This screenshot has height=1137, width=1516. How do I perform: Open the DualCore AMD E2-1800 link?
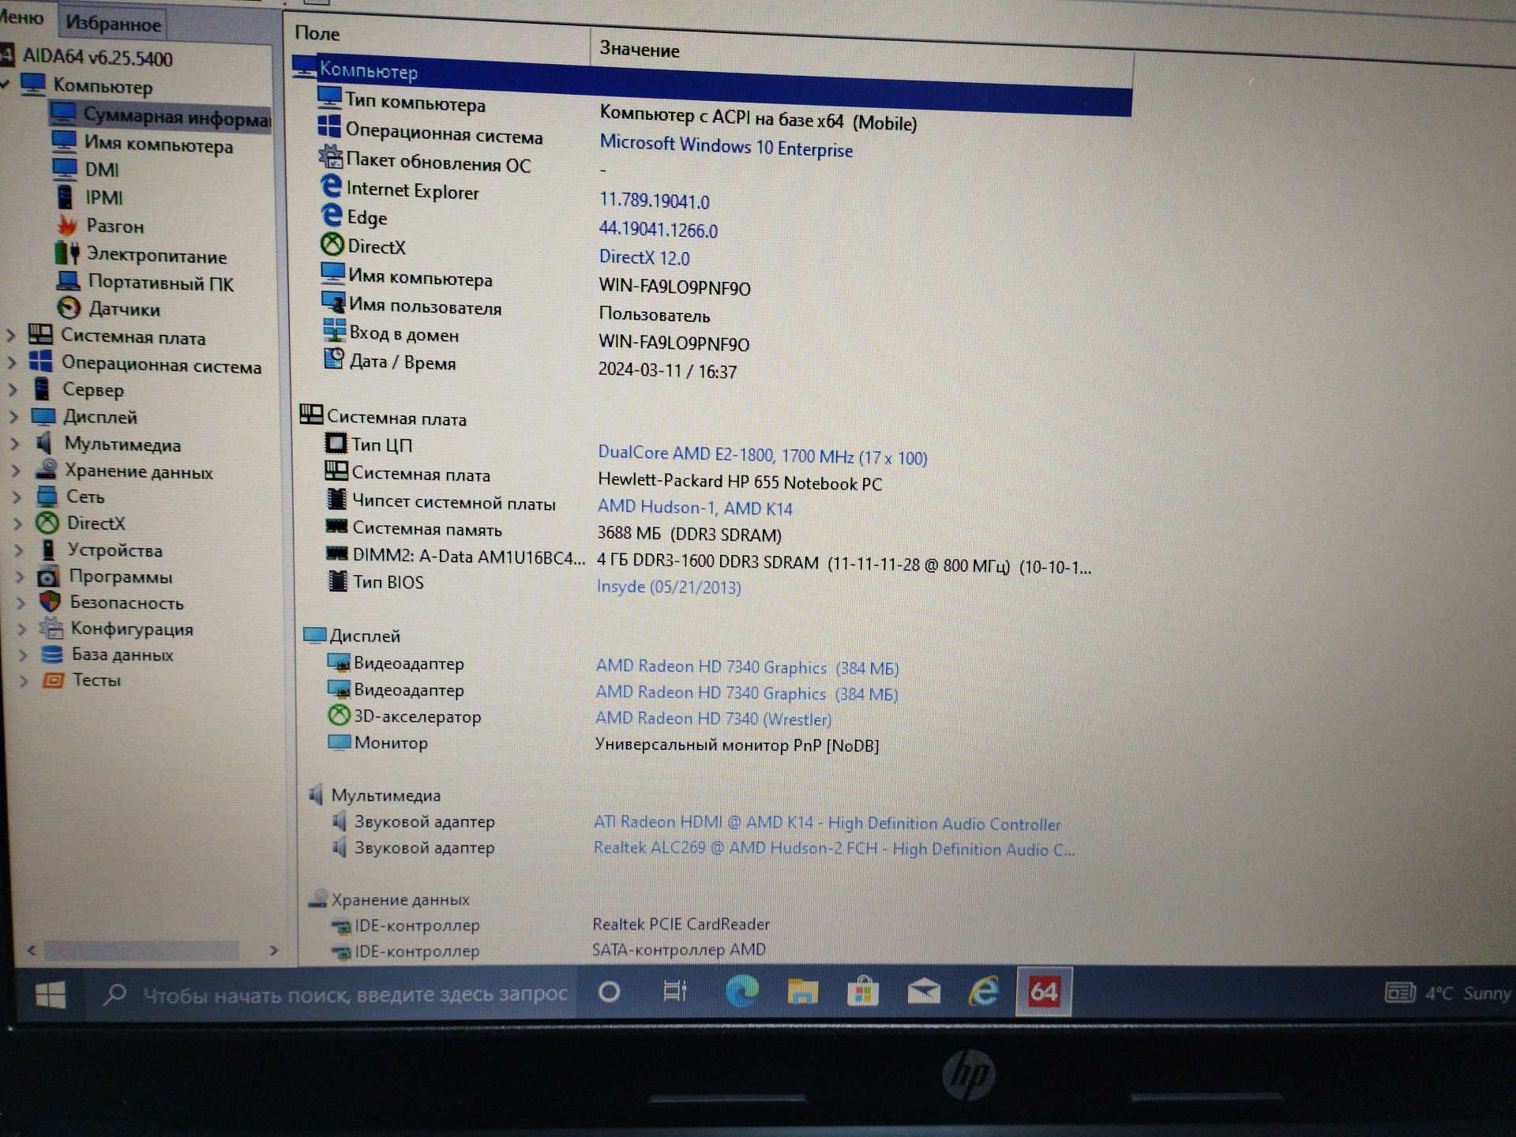762,455
